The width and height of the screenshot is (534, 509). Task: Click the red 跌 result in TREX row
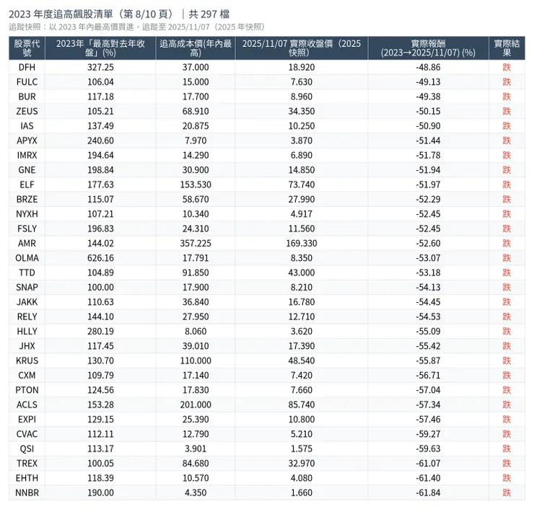[x=507, y=463]
